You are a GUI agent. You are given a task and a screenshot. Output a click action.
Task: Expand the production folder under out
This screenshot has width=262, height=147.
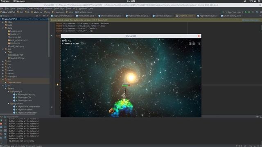pyautogui.click(x=6, y=82)
